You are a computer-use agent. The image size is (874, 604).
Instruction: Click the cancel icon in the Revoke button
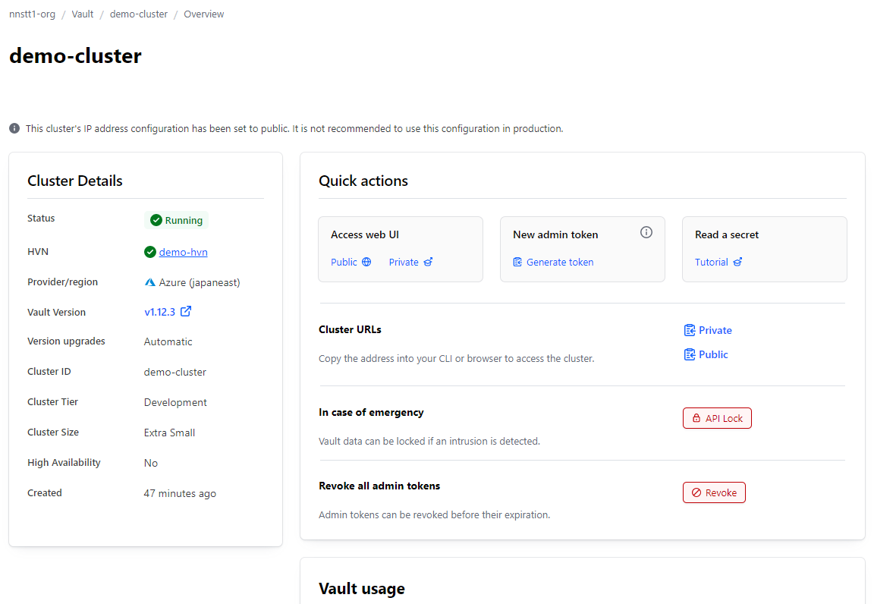click(696, 492)
